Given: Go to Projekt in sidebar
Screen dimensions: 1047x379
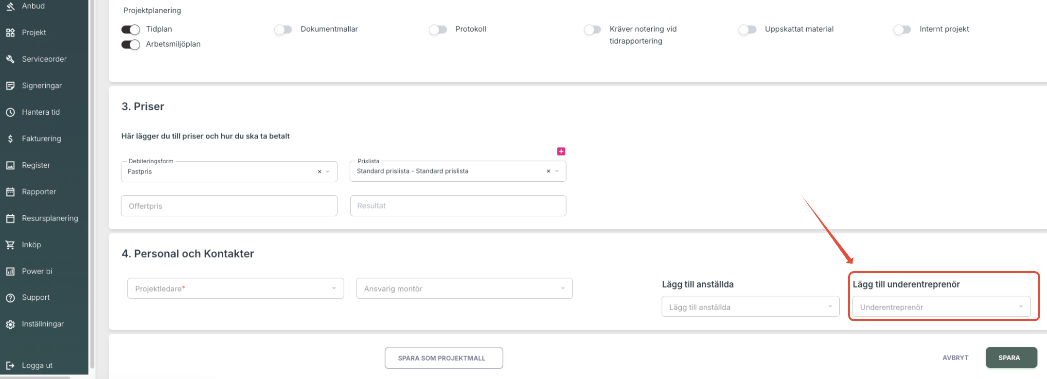Looking at the screenshot, I should [34, 33].
